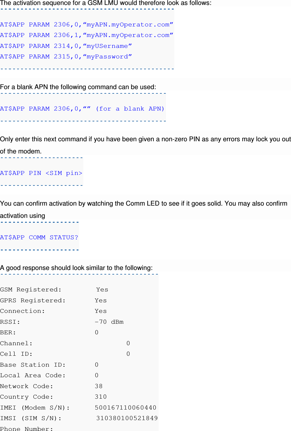Click the 'Network Code:' value 38

point(99,386)
